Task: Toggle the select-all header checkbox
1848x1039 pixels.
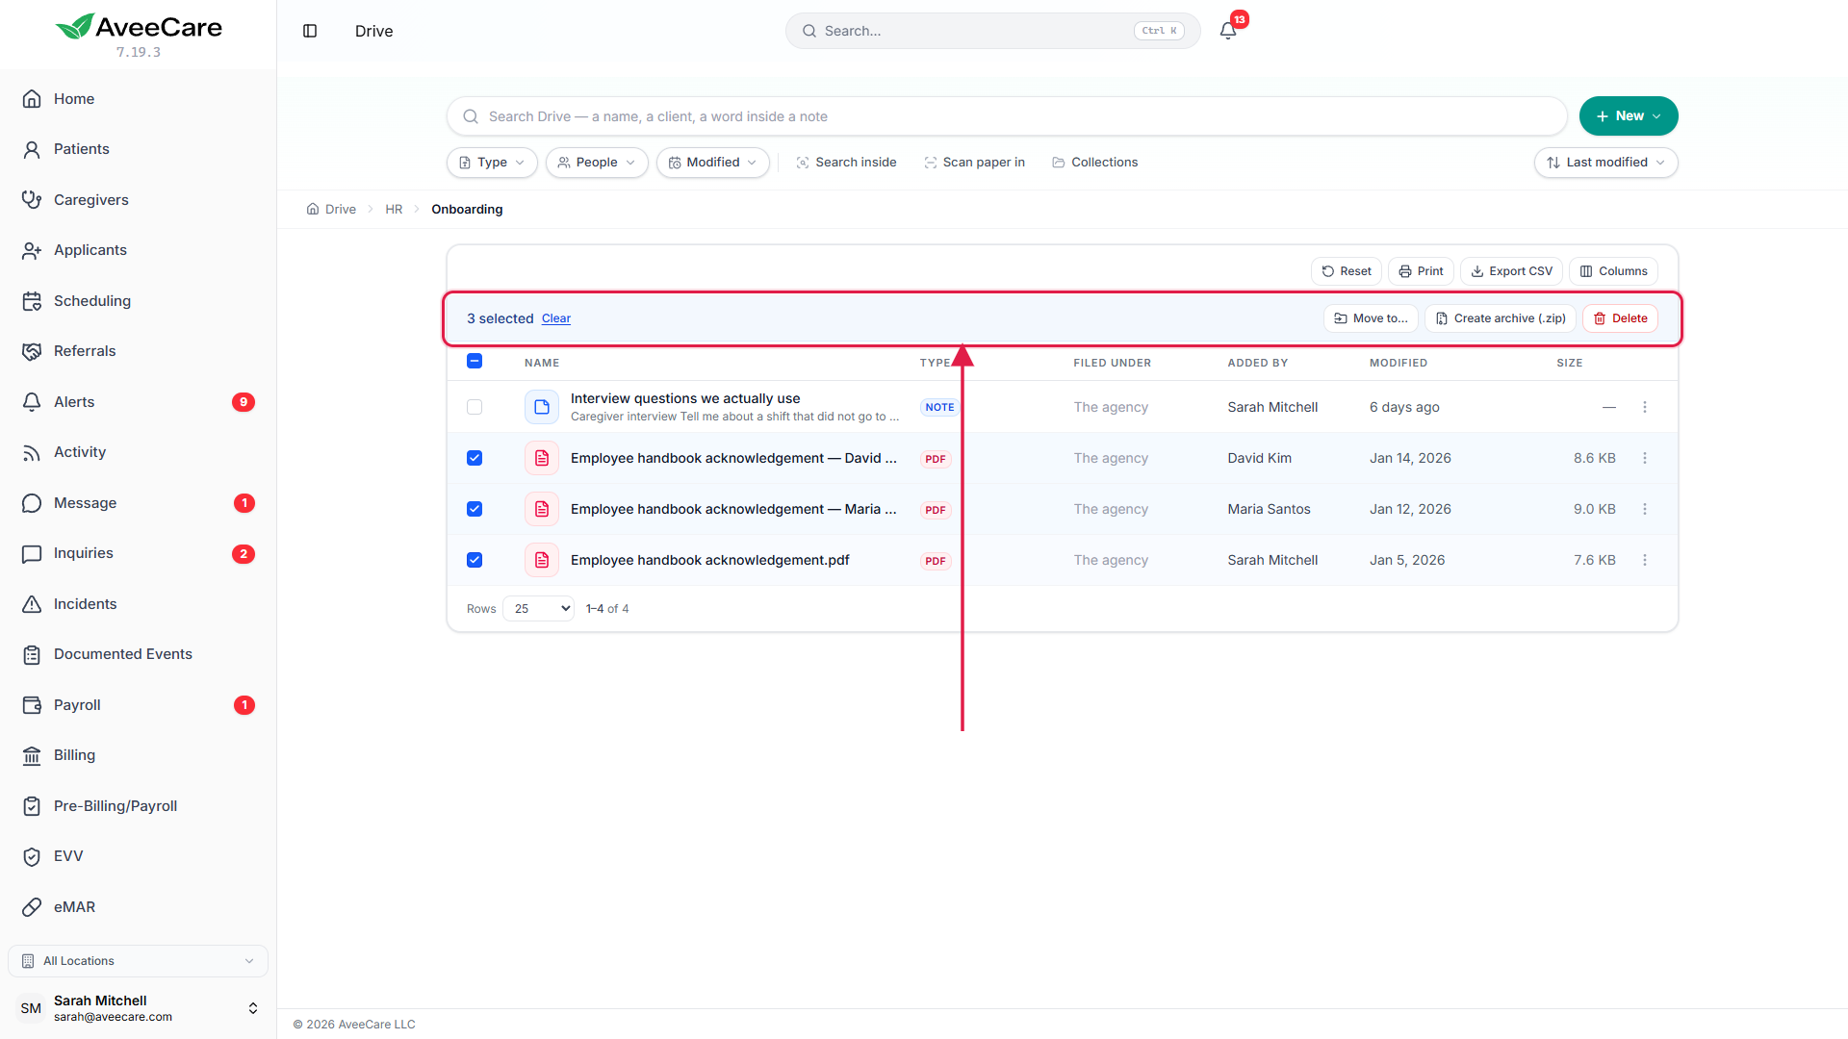Action: click(x=475, y=361)
